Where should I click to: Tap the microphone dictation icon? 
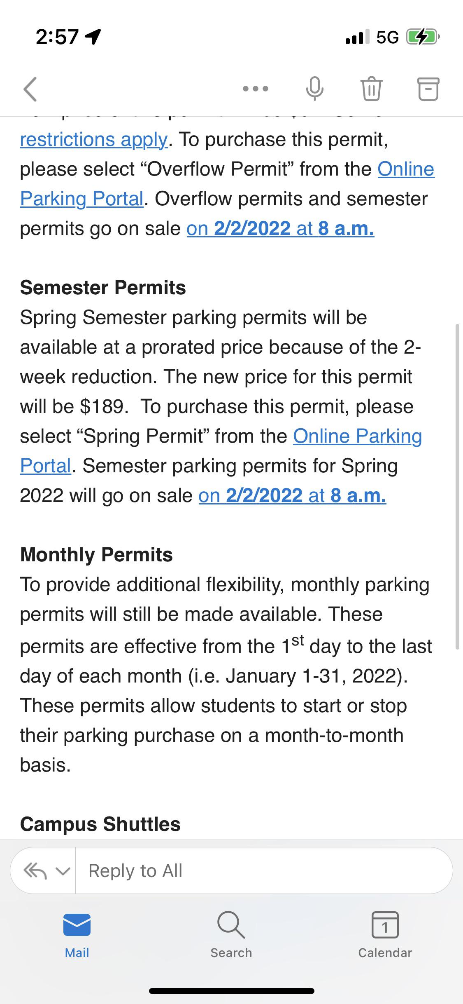tap(315, 89)
